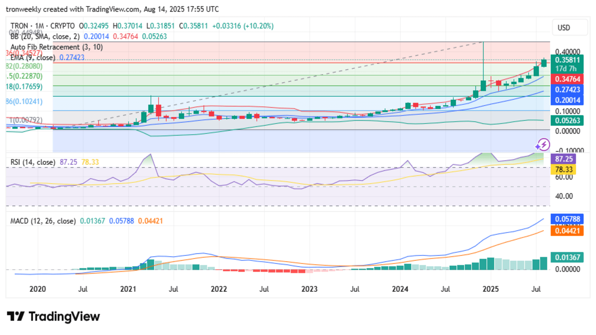
Task: Click the 40.00 RSI axis tick
Action: [x=564, y=196]
